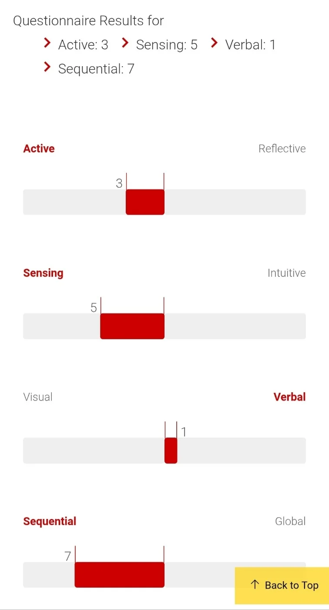
Task: Click the chevron before Sequential: 7
Action: tap(47, 67)
